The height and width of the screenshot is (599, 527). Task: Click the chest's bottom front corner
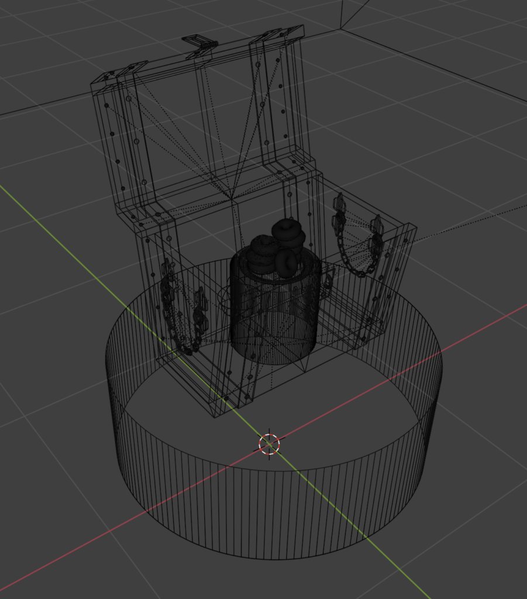[215, 416]
